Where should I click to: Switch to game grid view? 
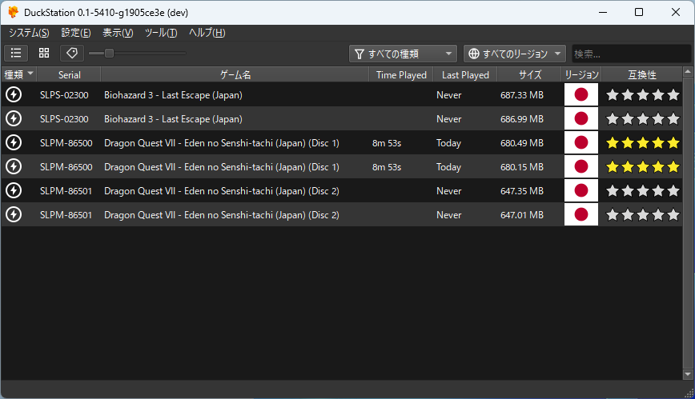[x=44, y=53]
